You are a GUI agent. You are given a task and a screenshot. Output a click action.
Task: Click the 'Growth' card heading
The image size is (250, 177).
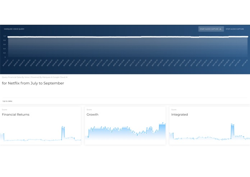pyautogui.click(x=92, y=114)
